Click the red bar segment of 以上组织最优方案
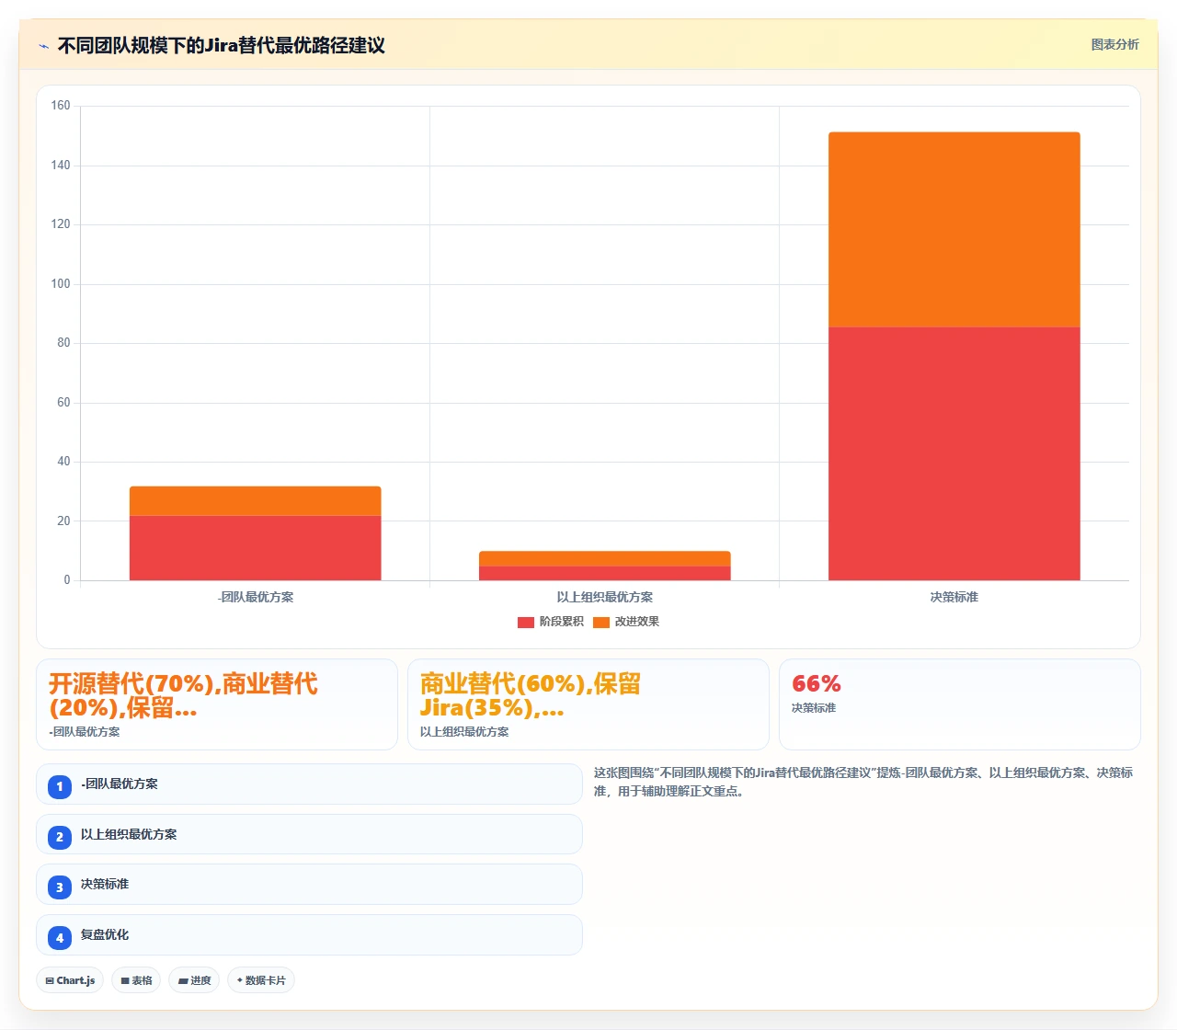This screenshot has height=1030, width=1177. pos(605,573)
